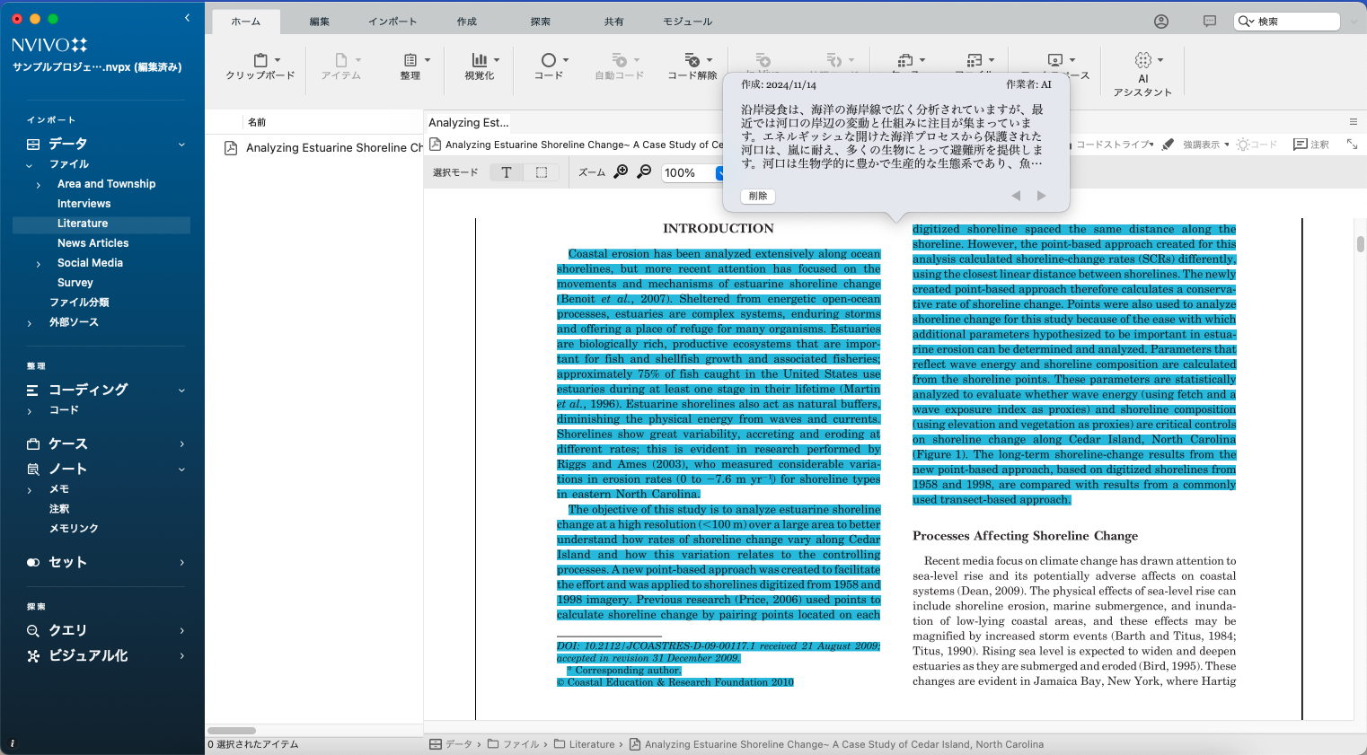Screen dimensions: 1367x755
Task: Click the コーディング sidebar icon
Action: coord(33,390)
